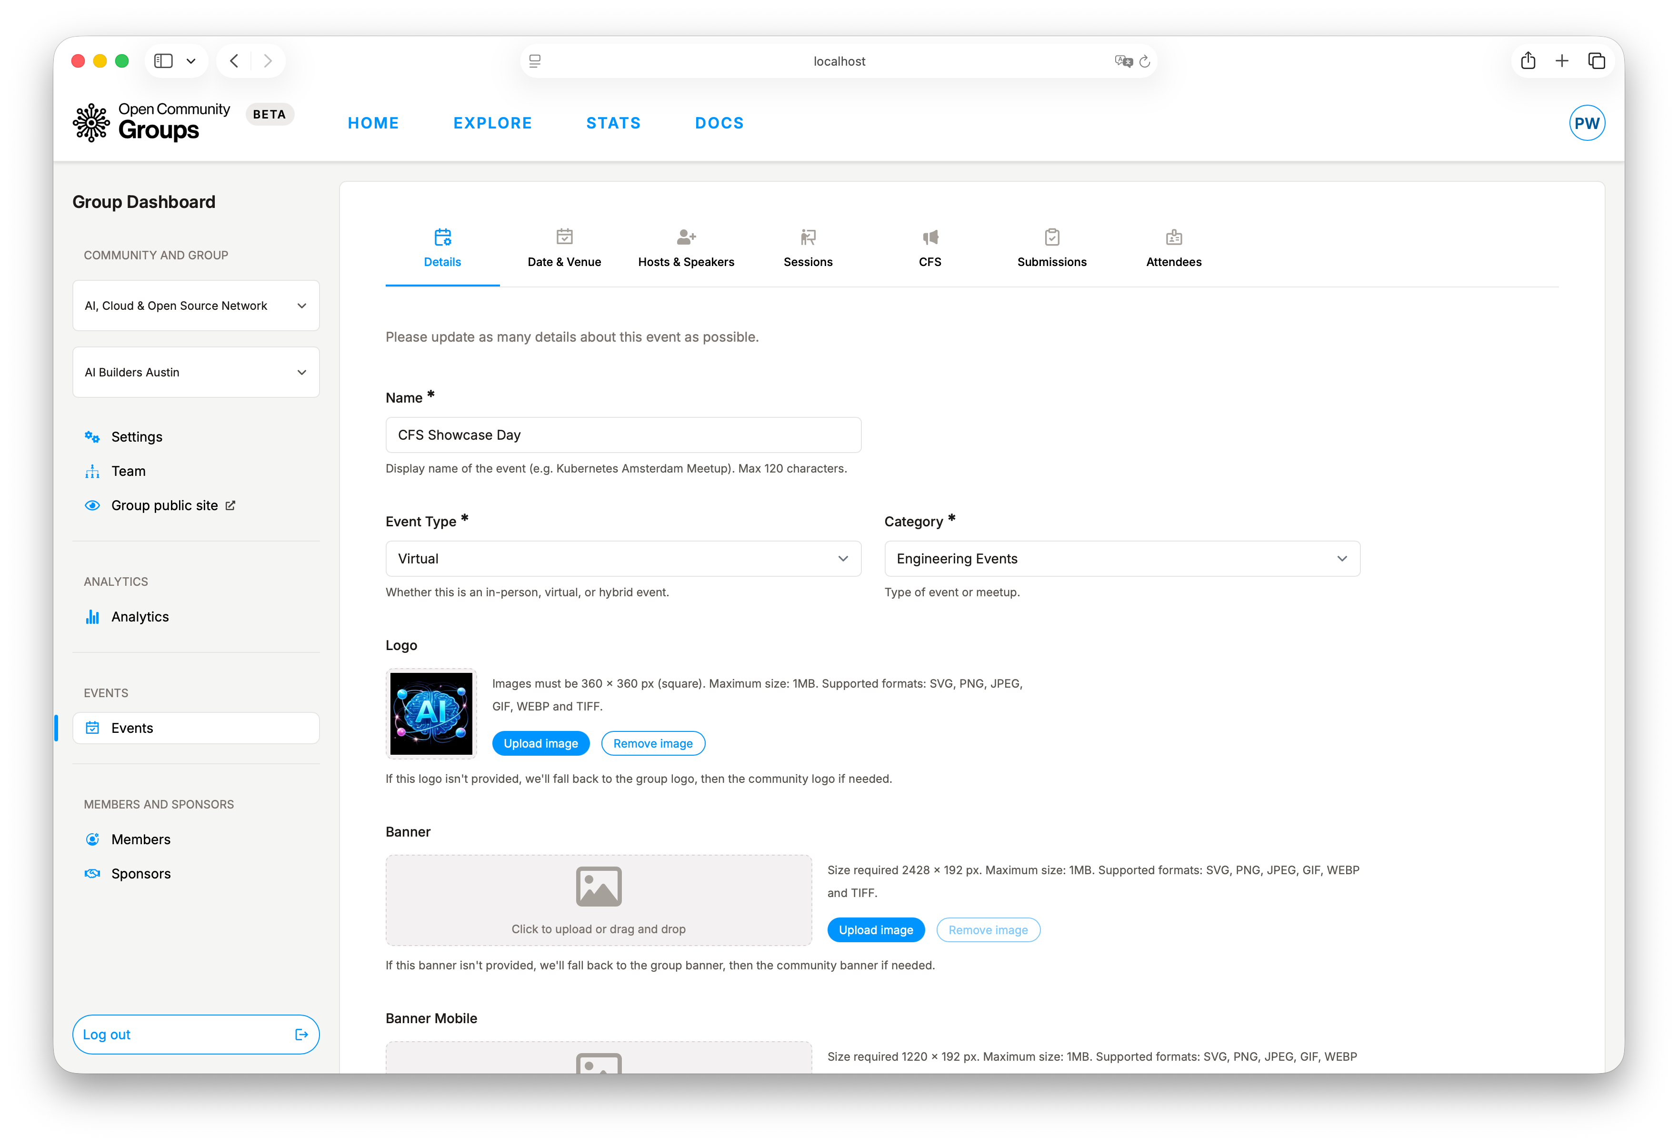The height and width of the screenshot is (1144, 1678).
Task: Open Events in the sidebar
Action: click(x=196, y=728)
